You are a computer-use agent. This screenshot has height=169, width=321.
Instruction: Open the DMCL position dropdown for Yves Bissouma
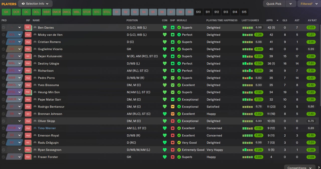tap(14, 85)
